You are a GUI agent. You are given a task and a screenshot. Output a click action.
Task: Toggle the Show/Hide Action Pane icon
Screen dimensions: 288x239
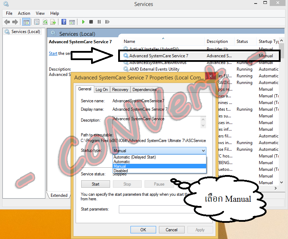pos(72,22)
